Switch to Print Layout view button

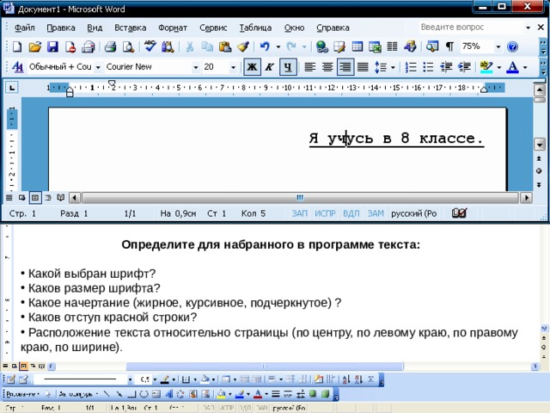point(35,197)
